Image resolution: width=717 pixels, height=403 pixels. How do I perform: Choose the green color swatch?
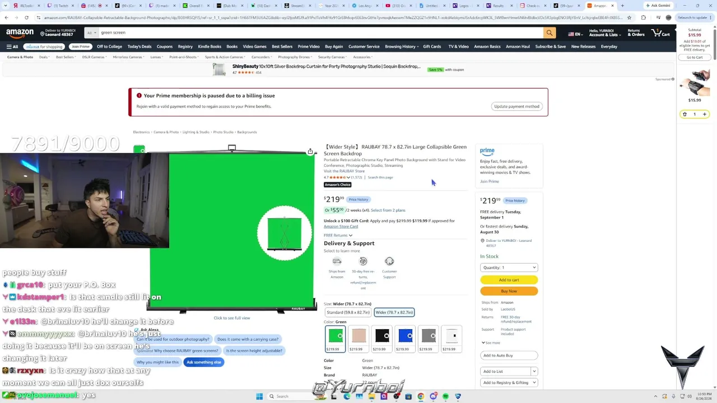(336, 339)
